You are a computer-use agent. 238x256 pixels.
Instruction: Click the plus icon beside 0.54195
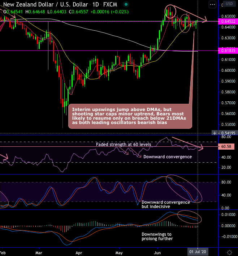tap(215, 133)
